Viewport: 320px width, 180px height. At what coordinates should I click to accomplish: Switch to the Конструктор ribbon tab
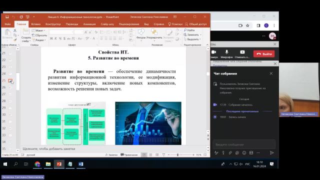[53, 24]
